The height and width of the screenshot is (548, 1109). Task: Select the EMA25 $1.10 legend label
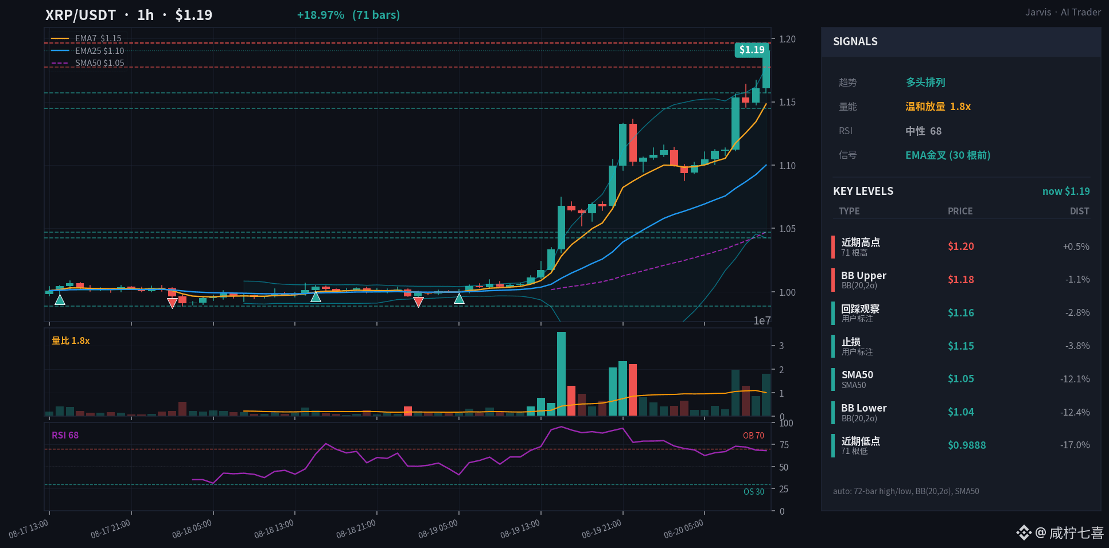99,51
